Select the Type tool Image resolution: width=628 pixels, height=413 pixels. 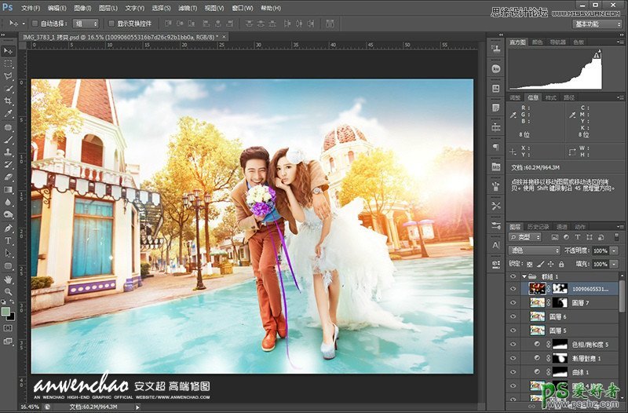(9, 240)
